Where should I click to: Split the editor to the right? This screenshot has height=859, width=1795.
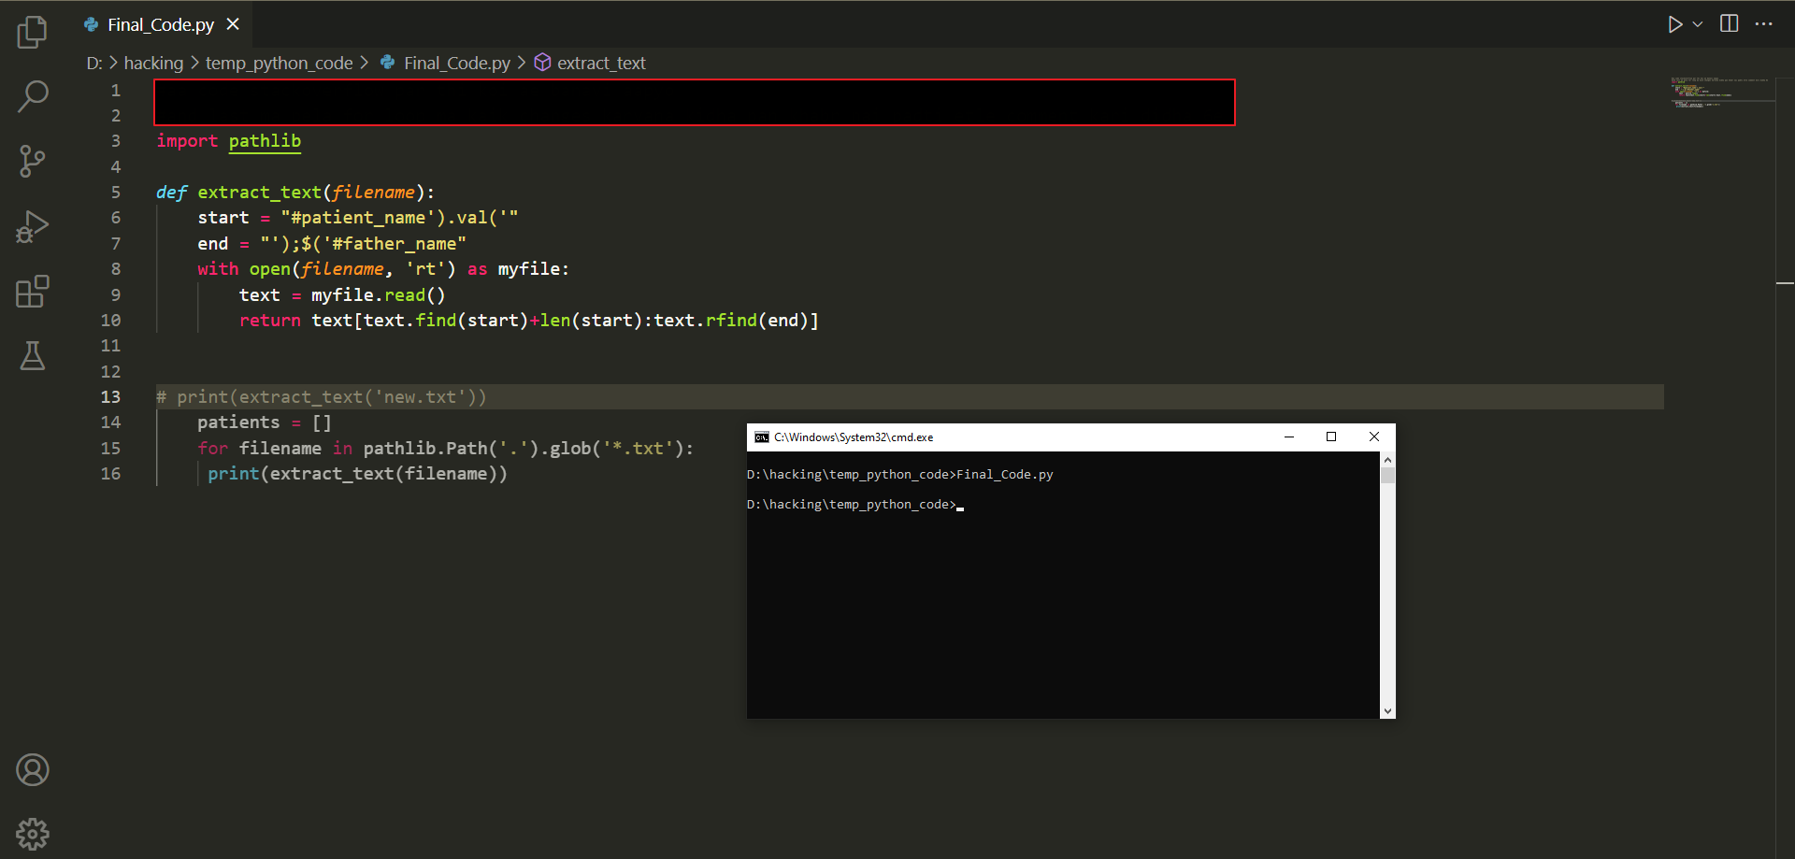pos(1730,23)
